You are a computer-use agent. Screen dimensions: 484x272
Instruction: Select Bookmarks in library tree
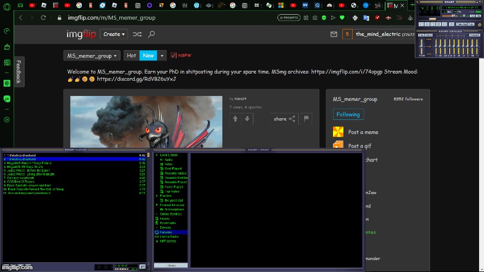[168, 223]
